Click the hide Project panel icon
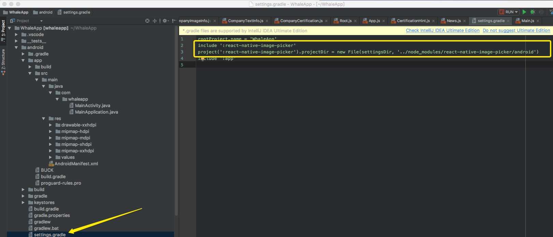This screenshot has height=237, width=553. coord(174,21)
